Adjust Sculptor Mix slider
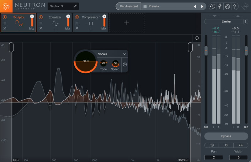The width and height of the screenshot is (251, 162). [32, 21]
